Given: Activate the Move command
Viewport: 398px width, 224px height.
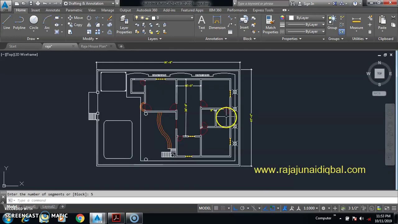Looking at the screenshot, I should (75, 18).
